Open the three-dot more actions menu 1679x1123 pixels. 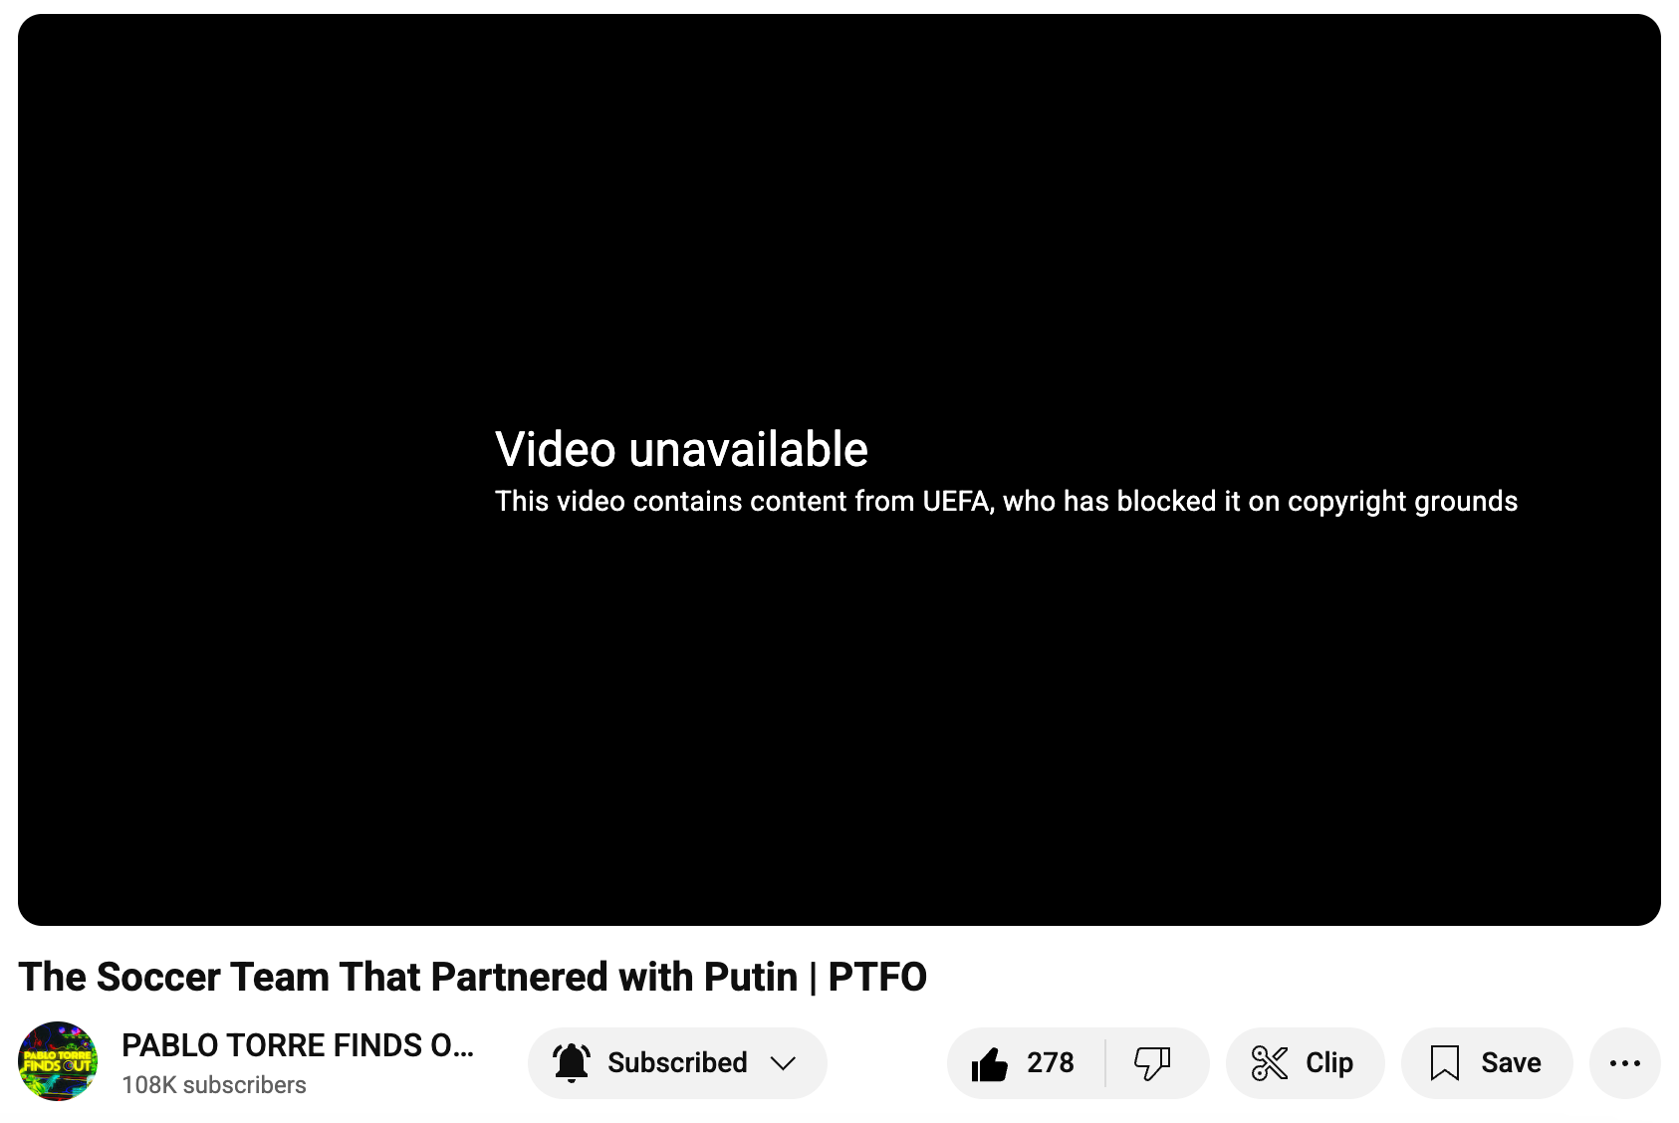pyautogui.click(x=1625, y=1063)
